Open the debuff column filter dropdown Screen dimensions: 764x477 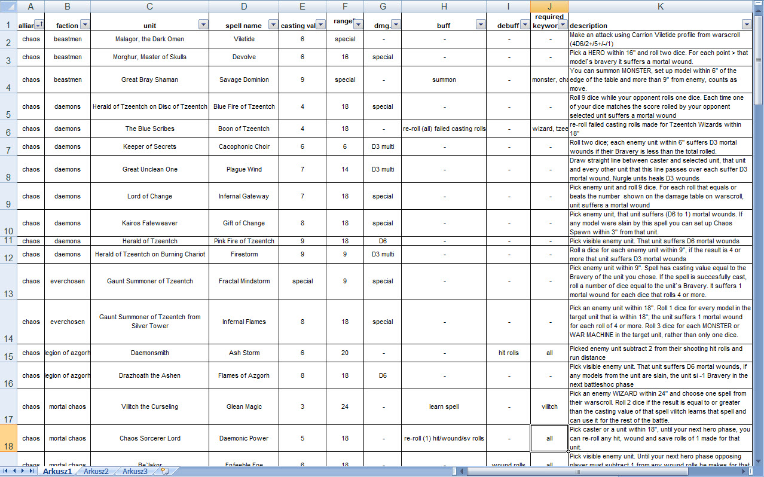(x=525, y=25)
